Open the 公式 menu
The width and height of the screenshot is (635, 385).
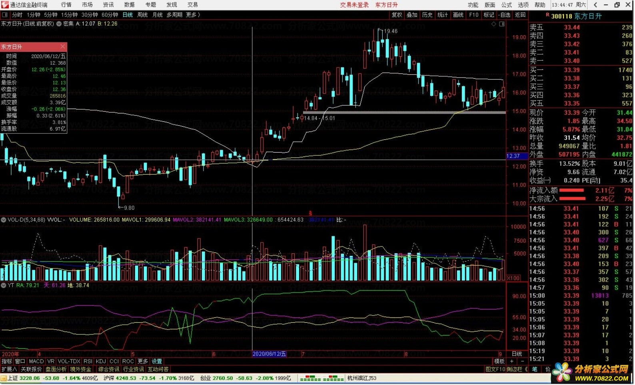pyautogui.click(x=507, y=5)
